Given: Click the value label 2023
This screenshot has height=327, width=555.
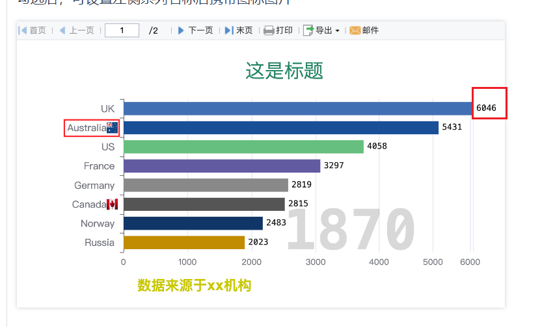Looking at the screenshot, I should tap(258, 242).
